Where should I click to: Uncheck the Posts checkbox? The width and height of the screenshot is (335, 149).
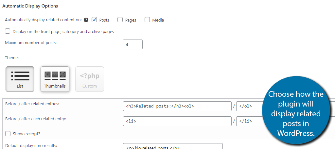tap(94, 20)
